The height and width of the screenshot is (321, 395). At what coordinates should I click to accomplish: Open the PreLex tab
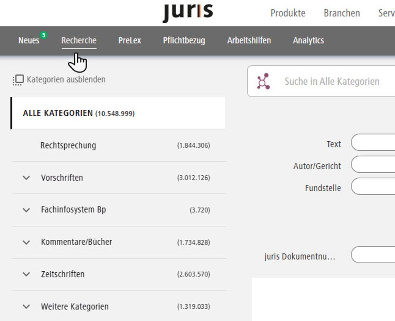click(x=129, y=40)
